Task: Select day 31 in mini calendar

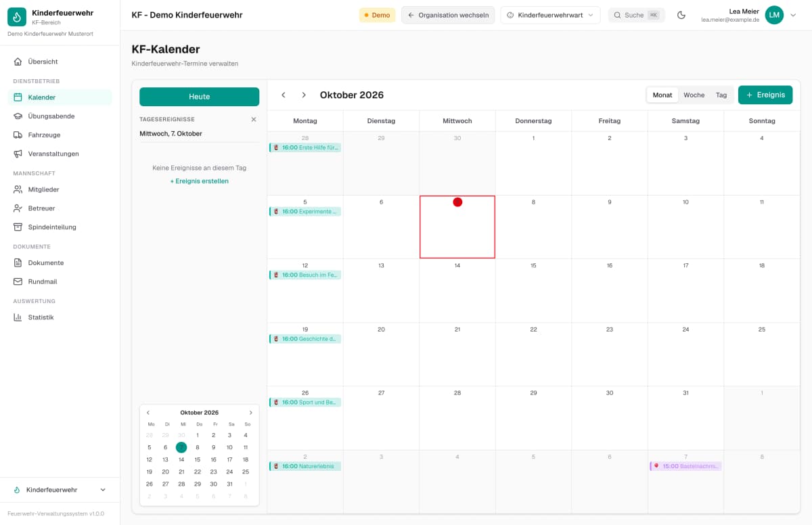Action: 229,484
